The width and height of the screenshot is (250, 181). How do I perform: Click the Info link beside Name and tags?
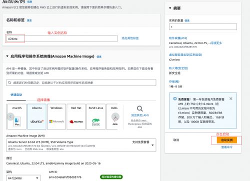(x=29, y=20)
